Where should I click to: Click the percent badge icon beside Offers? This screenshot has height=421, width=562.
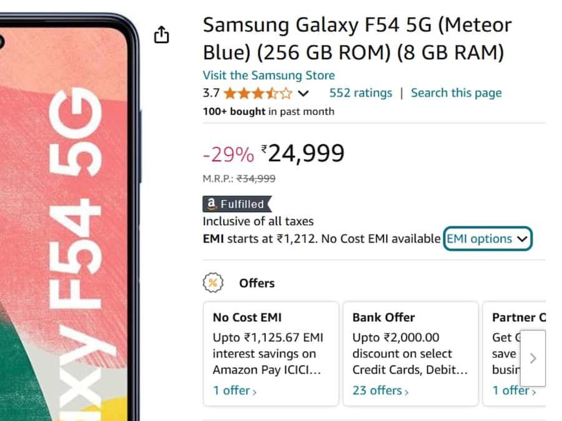pos(213,283)
